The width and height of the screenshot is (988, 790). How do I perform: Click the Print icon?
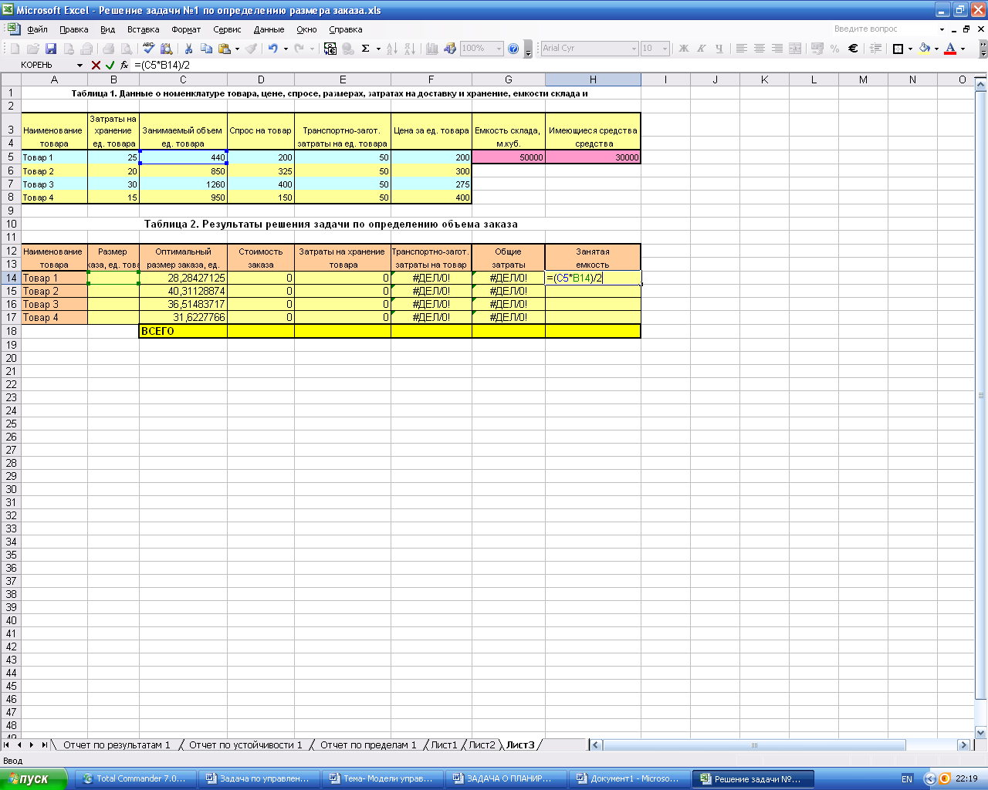(108, 48)
